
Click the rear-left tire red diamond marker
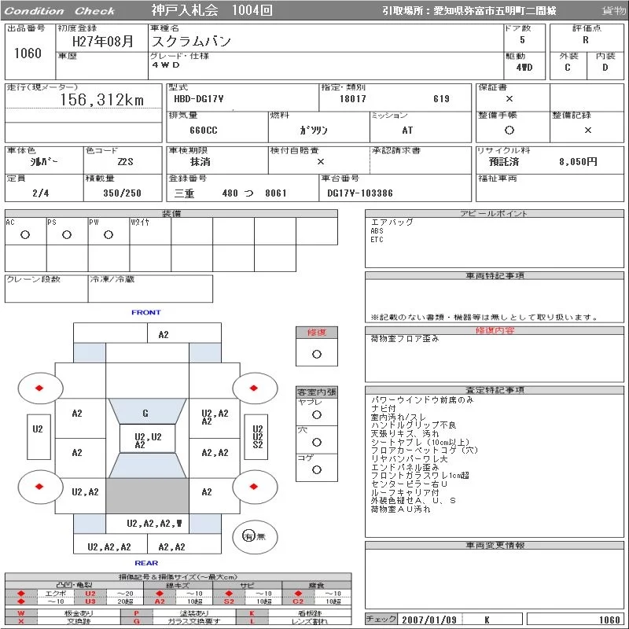(x=39, y=487)
